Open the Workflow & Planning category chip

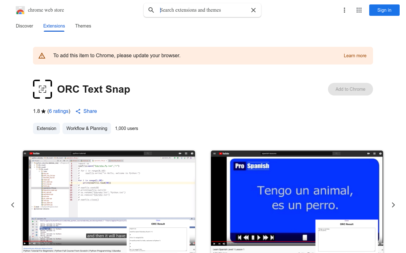[x=87, y=128]
